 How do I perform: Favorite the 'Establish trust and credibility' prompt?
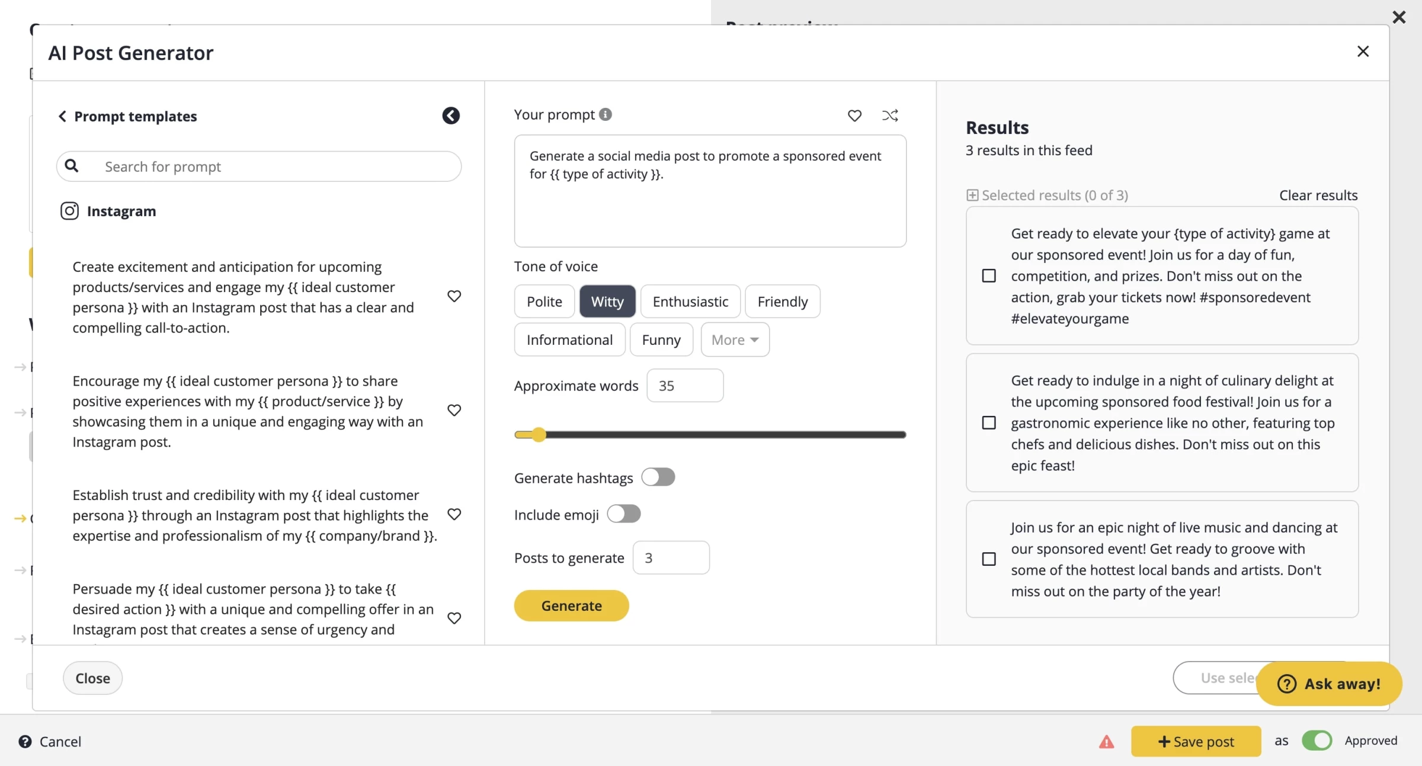click(x=454, y=514)
